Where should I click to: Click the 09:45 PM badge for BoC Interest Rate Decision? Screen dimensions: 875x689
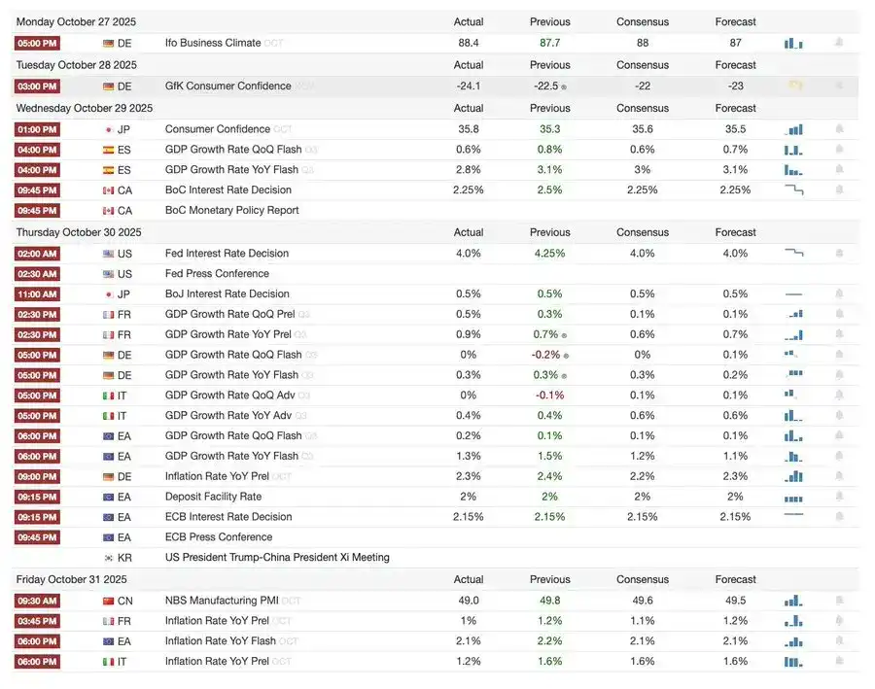point(37,189)
